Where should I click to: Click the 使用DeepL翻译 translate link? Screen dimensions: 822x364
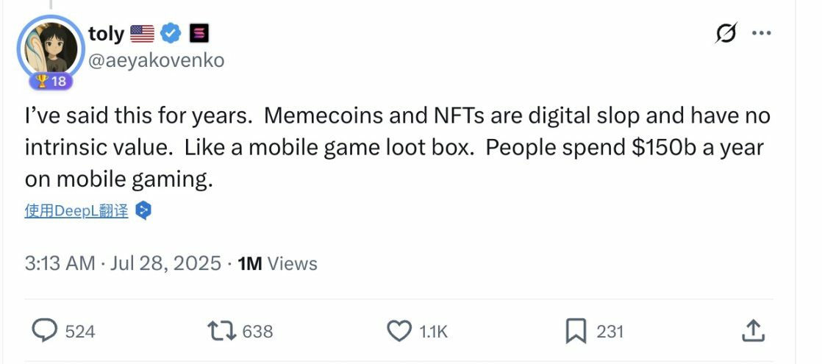[76, 212]
